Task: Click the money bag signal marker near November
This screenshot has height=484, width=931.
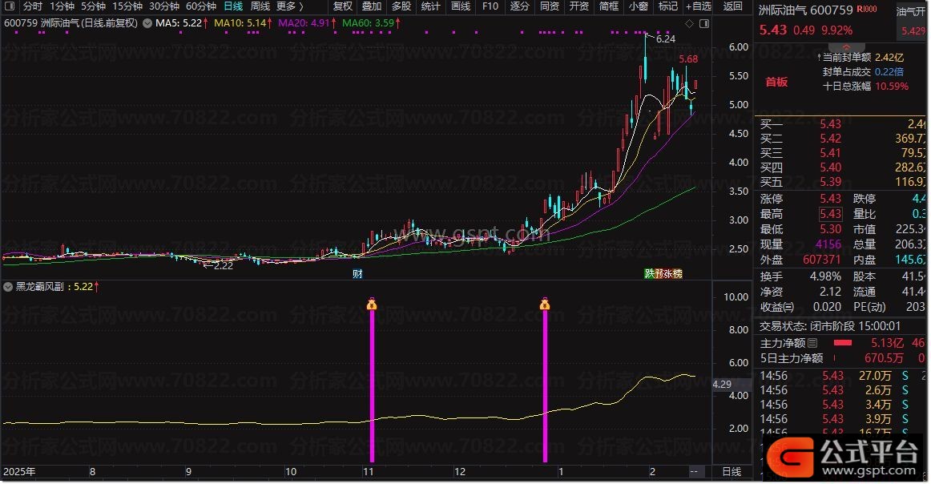Action: point(372,304)
